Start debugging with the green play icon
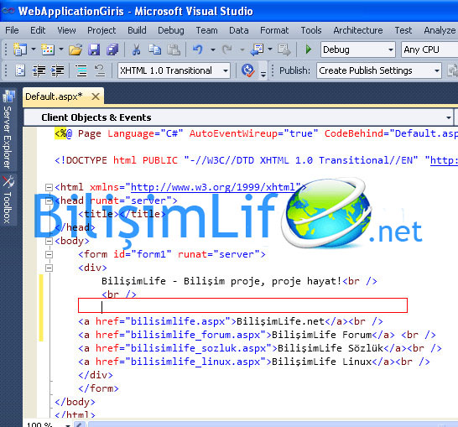Viewport: 458px width, 427px height. (309, 49)
